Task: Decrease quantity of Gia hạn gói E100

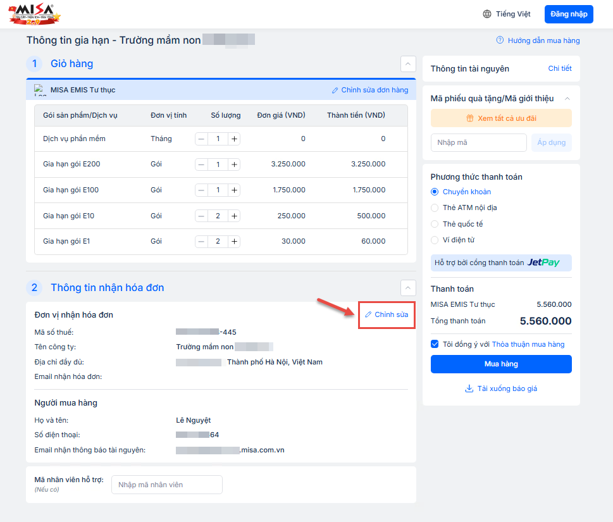Action: pos(201,190)
